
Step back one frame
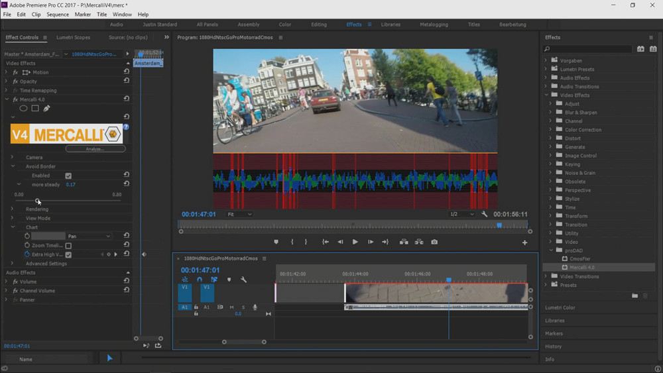coord(340,242)
